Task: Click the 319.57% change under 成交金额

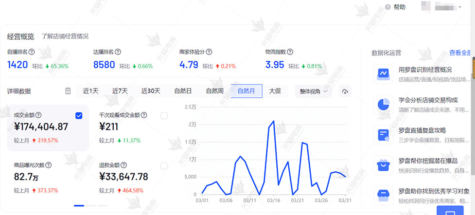Action: click(x=48, y=141)
